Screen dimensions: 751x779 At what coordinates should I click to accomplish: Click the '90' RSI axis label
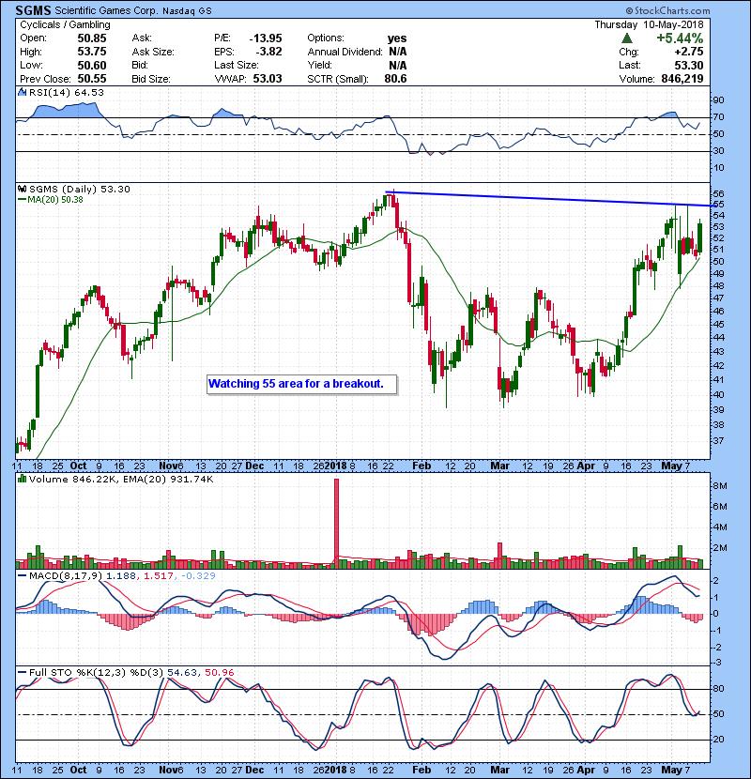719,100
